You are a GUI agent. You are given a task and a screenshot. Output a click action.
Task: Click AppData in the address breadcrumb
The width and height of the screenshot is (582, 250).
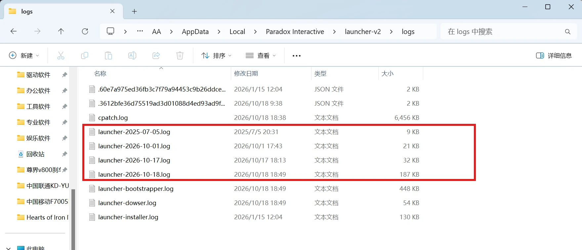pyautogui.click(x=195, y=32)
